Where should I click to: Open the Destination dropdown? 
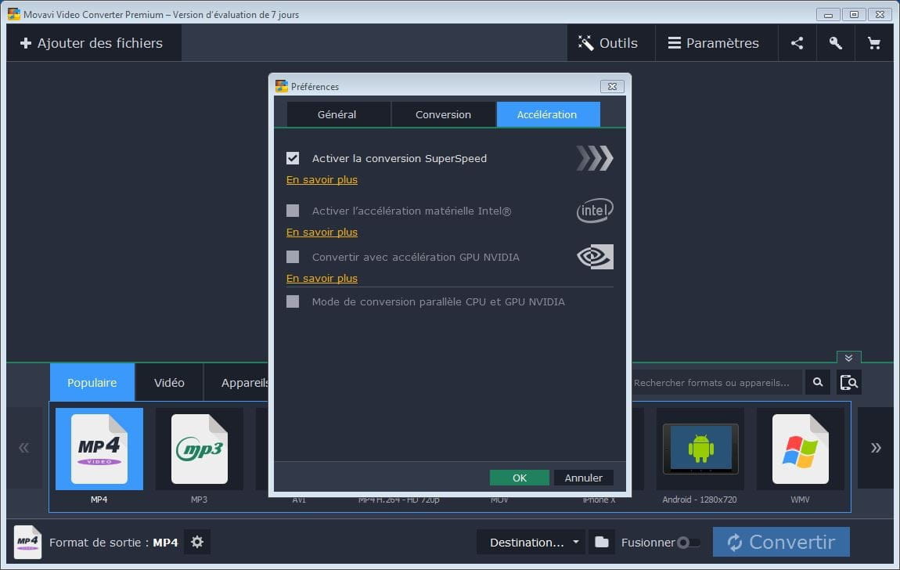click(531, 542)
